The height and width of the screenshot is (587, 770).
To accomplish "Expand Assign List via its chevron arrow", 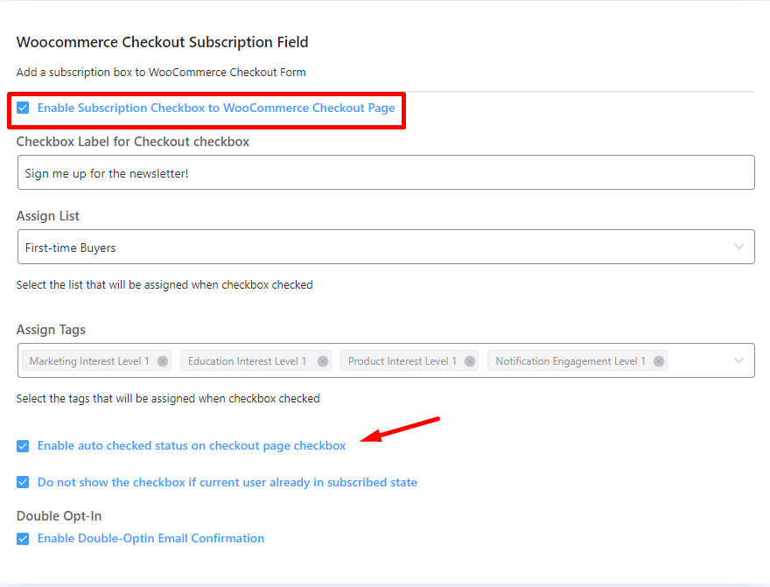I will pos(738,247).
